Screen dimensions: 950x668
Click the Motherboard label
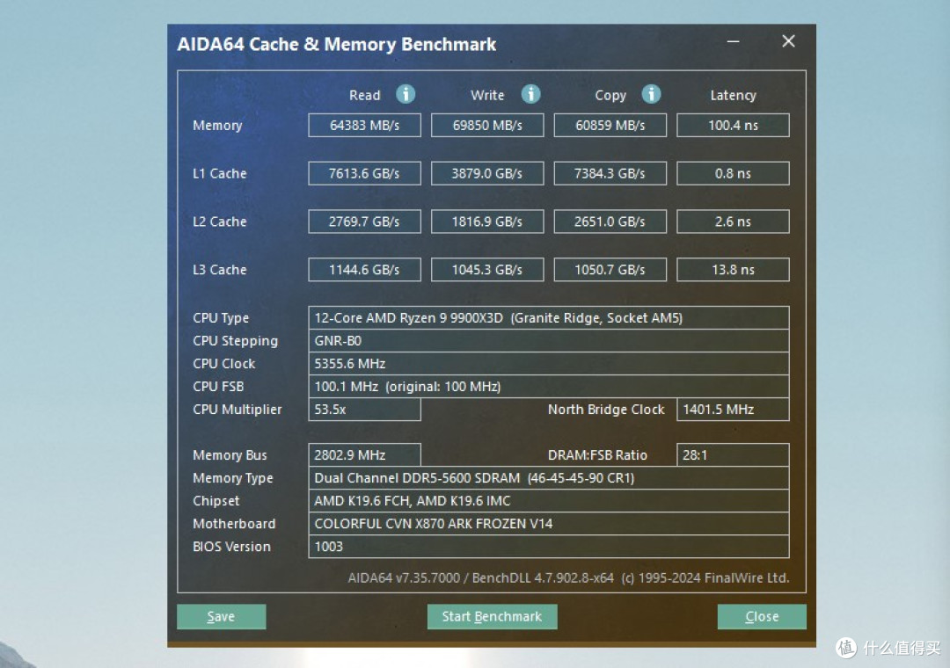click(234, 524)
